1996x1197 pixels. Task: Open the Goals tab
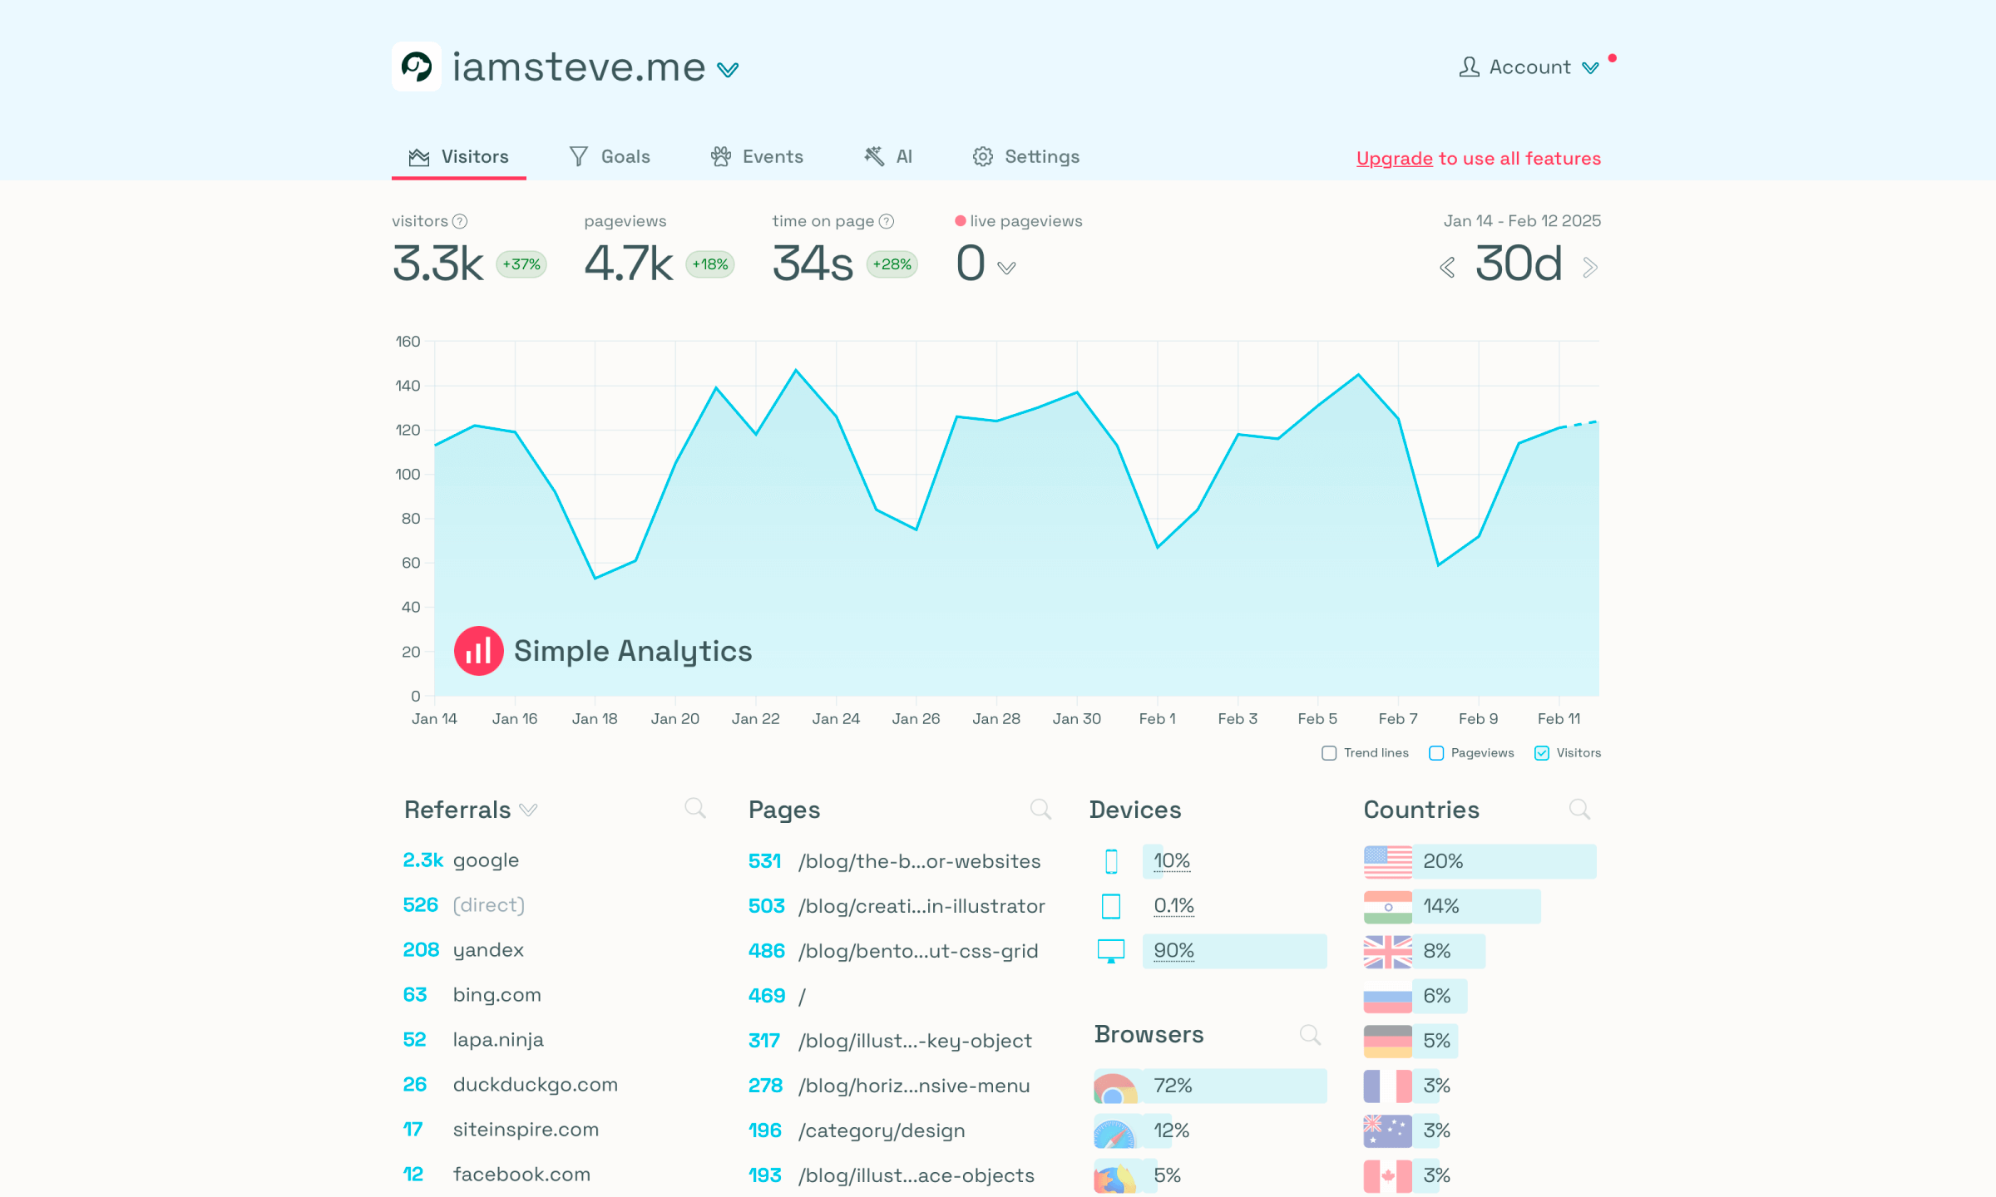coord(610,156)
